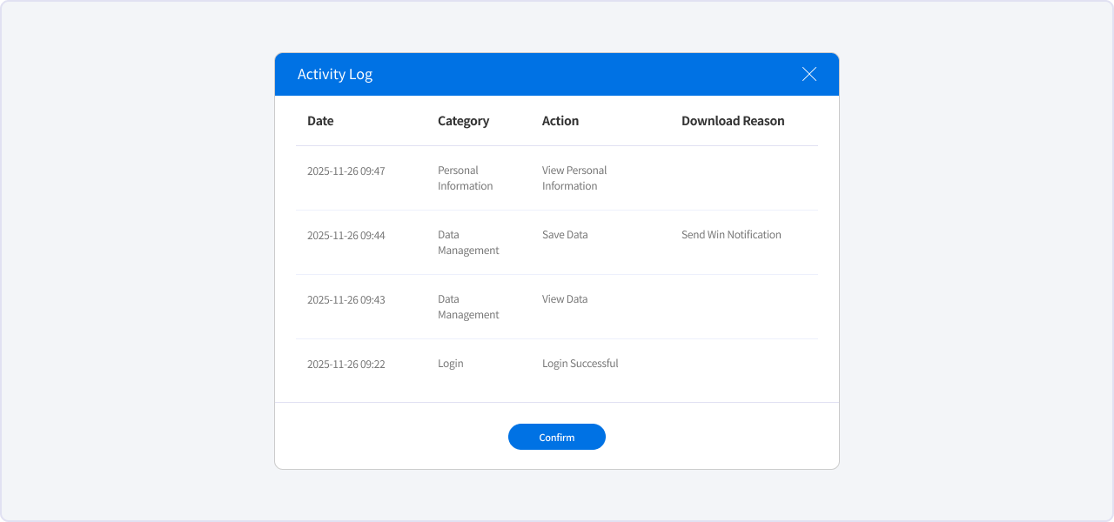The width and height of the screenshot is (1114, 522).
Task: Click the View Personal Information action
Action: (x=574, y=178)
